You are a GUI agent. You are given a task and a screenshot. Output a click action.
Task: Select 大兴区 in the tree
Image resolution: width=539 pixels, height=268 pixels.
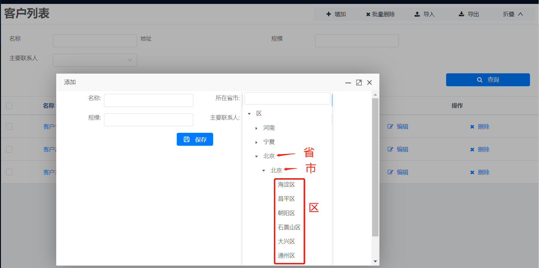pyautogui.click(x=286, y=241)
